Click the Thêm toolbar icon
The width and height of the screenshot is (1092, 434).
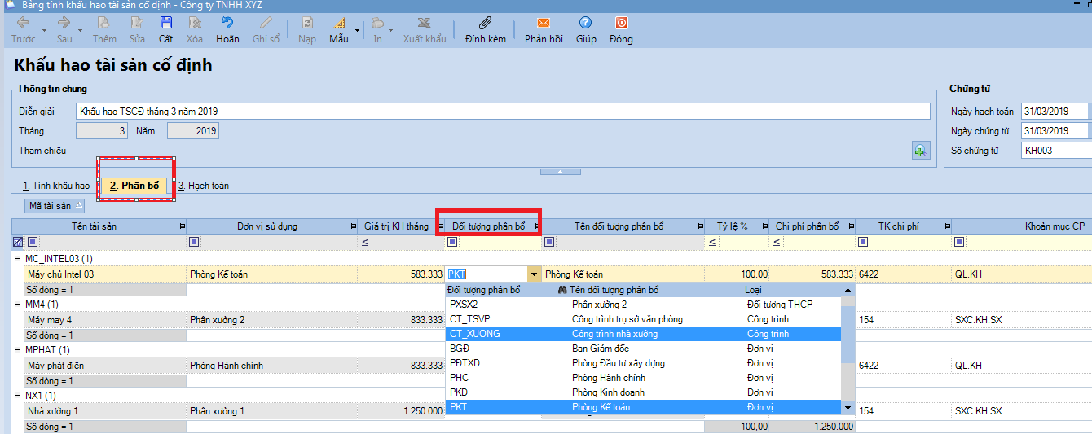[x=104, y=23]
